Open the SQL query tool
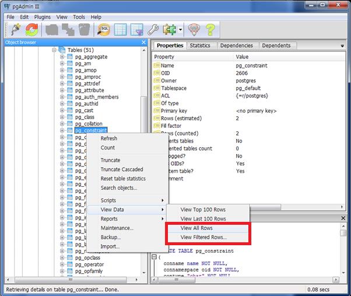Image resolution: width=351 pixels, height=296 pixels. [103, 29]
